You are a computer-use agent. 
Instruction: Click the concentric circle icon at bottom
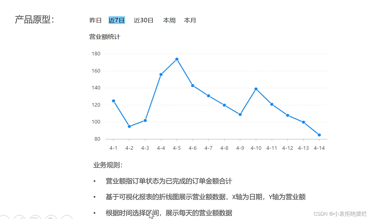tap(51, 218)
